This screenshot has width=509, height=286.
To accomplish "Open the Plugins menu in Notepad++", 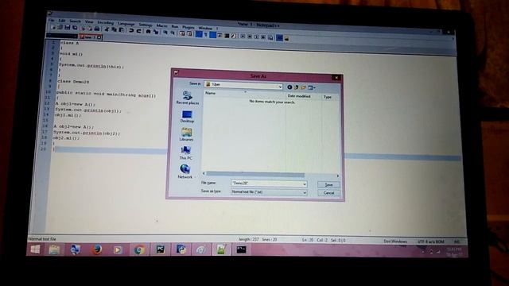I will tap(188, 28).
